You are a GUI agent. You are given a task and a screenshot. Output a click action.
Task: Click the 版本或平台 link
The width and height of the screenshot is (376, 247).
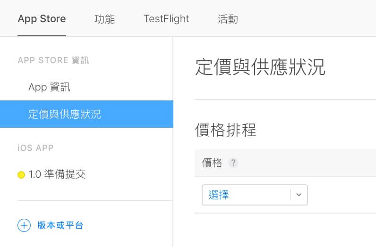(60, 225)
